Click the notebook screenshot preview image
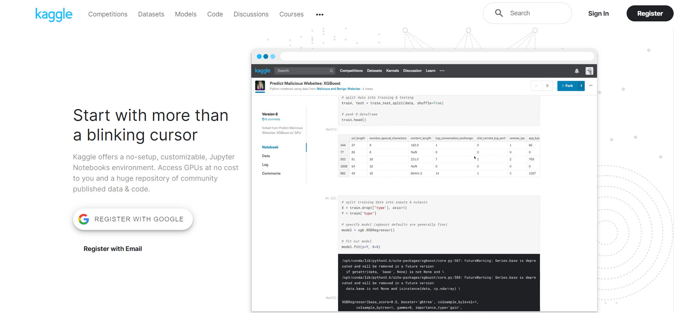 coord(424,180)
